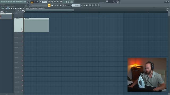Image resolution: width=170 pixels, height=95 pixels.
Task: Click the CPU and memory monitor panel
Action: 113,2
